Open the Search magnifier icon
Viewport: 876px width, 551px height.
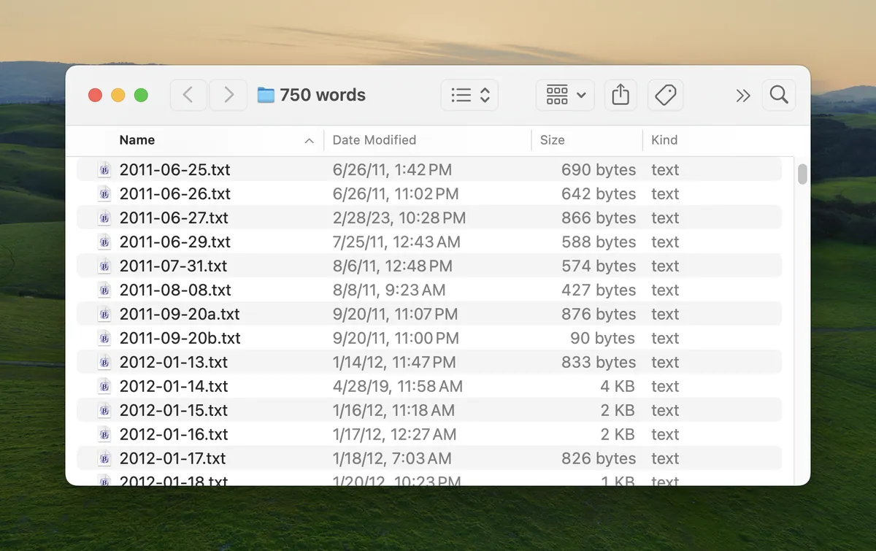[x=779, y=95]
